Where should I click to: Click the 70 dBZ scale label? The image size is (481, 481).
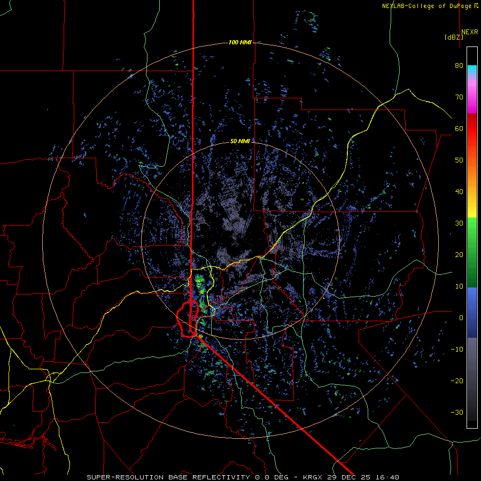pyautogui.click(x=459, y=97)
